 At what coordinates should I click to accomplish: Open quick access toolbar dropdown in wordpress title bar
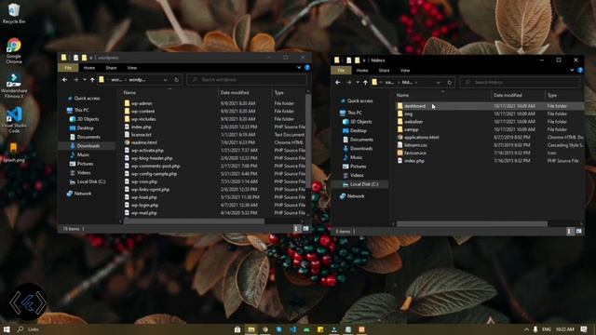click(x=91, y=58)
